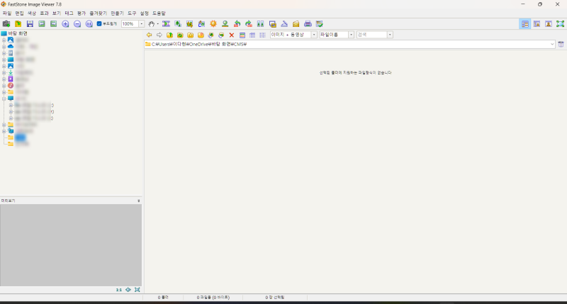
Task: Go to the previous image icon
Action: click(42, 24)
